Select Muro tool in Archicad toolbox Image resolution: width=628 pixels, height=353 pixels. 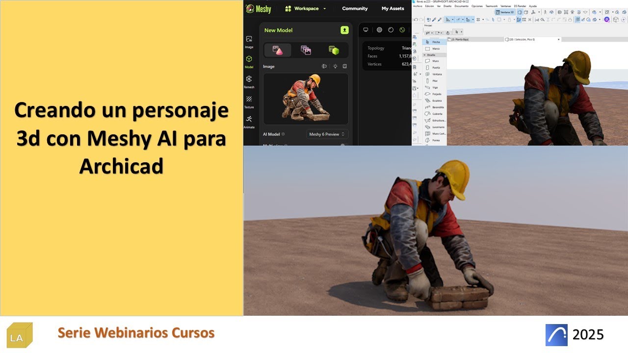436,61
